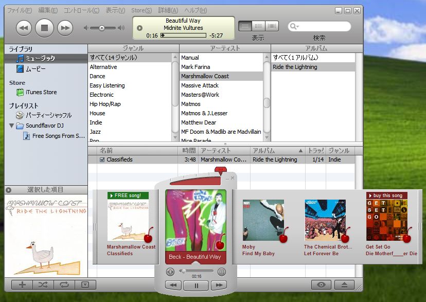Open the Free Songs From S… playlist
Screen dimensions: 426x302
pyautogui.click(x=55, y=136)
